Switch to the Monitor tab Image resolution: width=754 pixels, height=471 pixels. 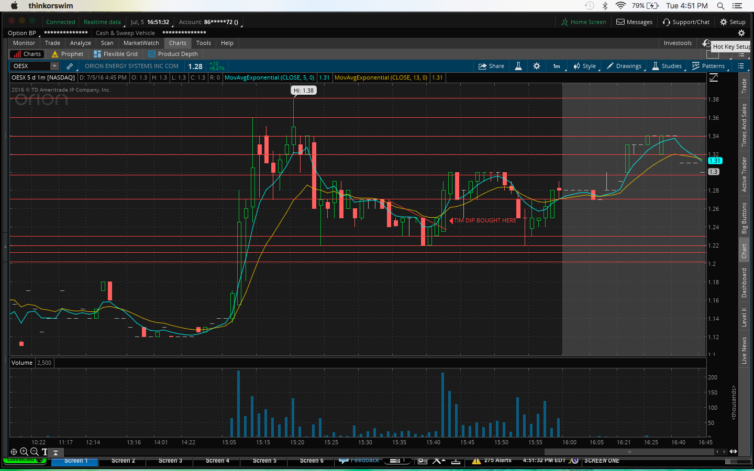point(24,43)
